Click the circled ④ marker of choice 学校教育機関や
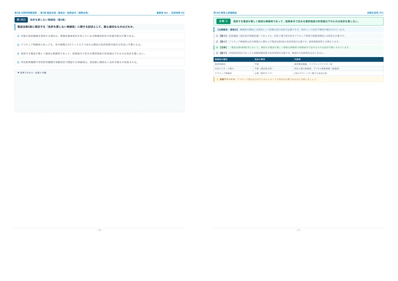 coord(18,62)
